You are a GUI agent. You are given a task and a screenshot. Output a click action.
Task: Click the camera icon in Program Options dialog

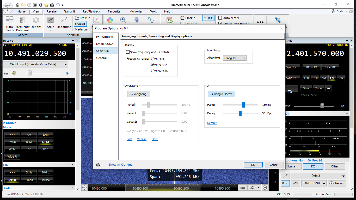click(x=98, y=165)
